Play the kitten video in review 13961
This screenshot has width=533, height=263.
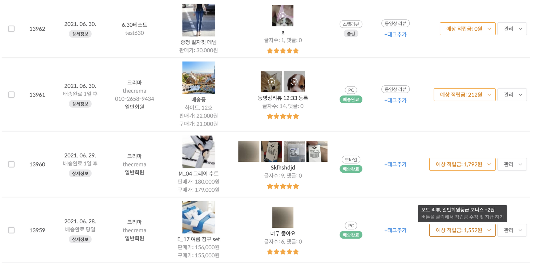[x=271, y=82]
